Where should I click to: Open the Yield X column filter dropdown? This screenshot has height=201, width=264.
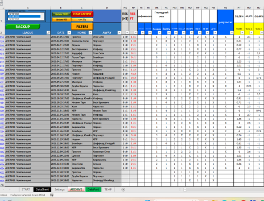[x=251, y=33]
